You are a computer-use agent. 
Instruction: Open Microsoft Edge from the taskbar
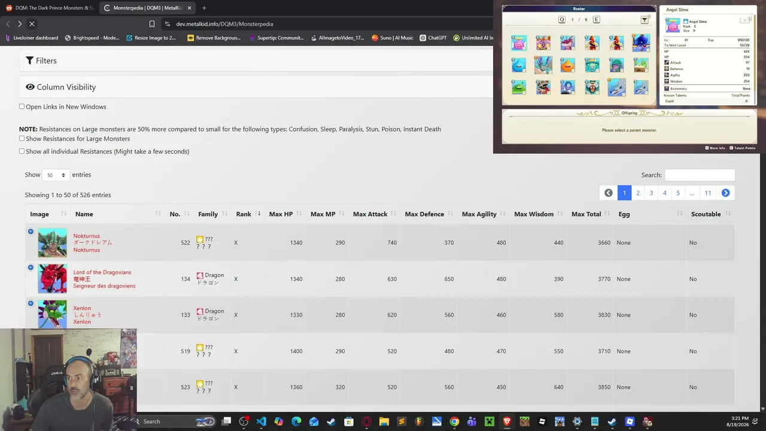(x=296, y=421)
